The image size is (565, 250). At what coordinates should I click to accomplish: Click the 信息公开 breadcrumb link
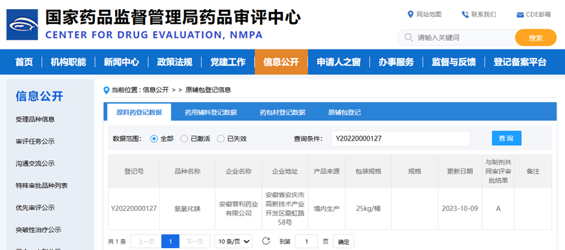coord(155,90)
